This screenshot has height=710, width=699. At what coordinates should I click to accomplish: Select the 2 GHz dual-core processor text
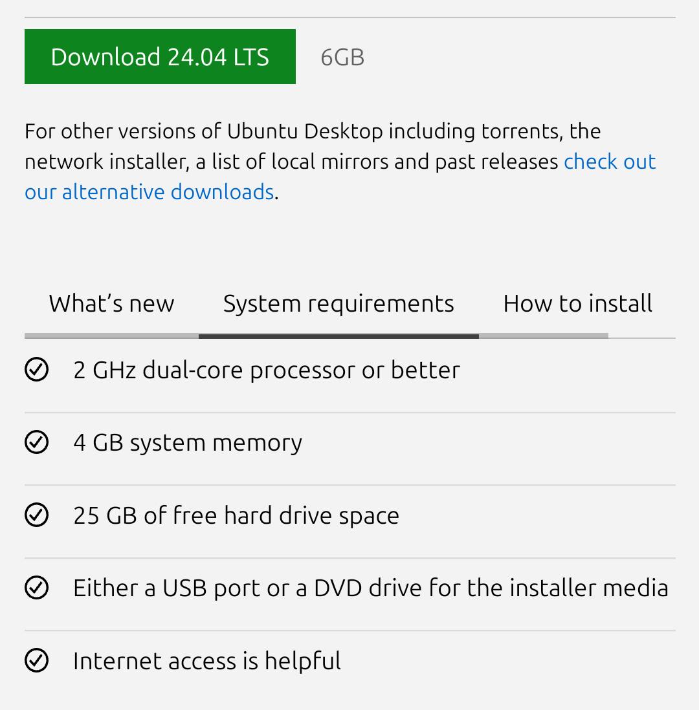coord(267,370)
